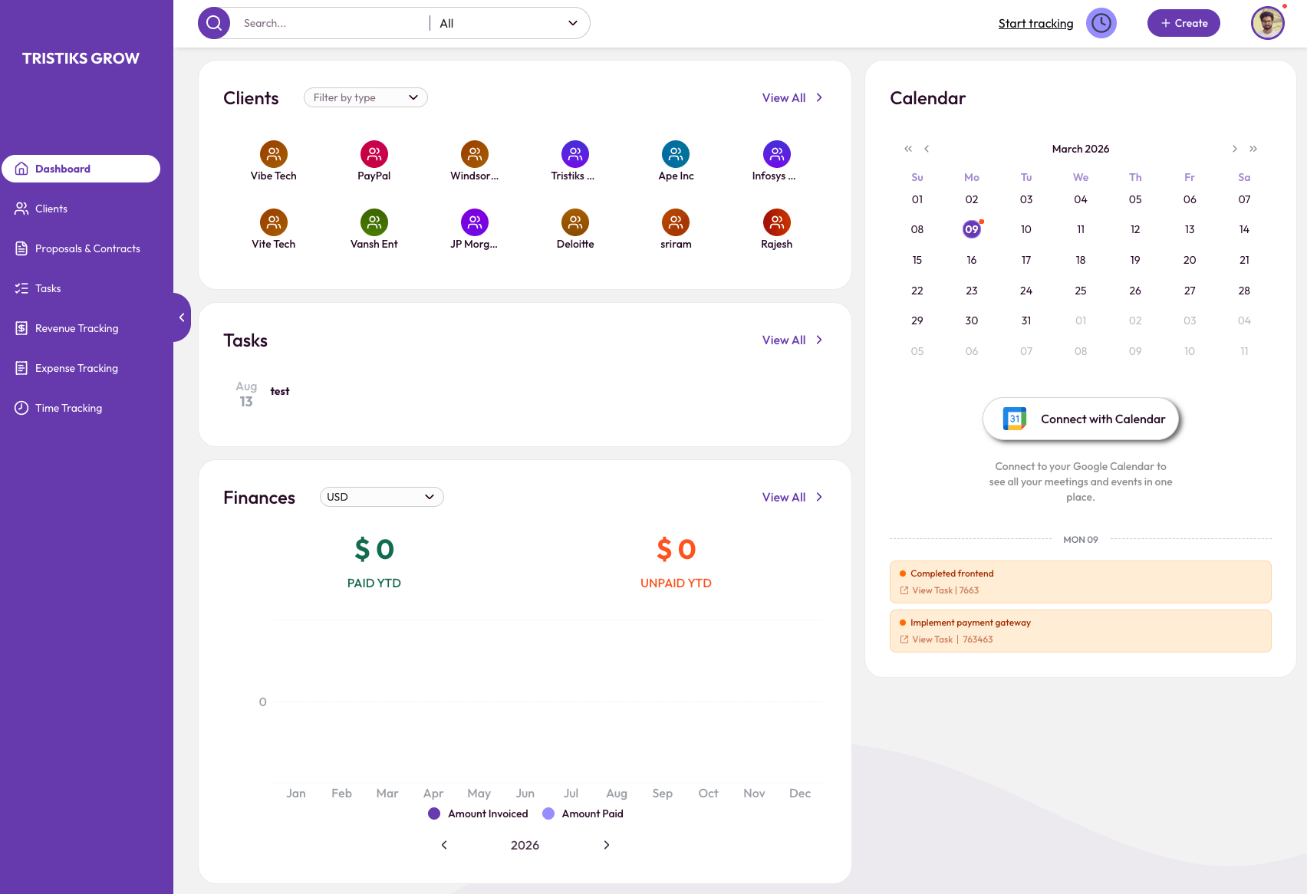Click View All in the Clients card

pyautogui.click(x=792, y=97)
